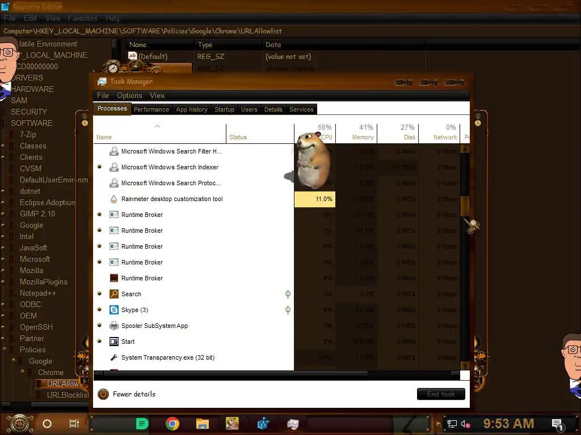This screenshot has width=581, height=435.
Task: Open the Favorites menu in Registry Editor
Action: [x=83, y=19]
